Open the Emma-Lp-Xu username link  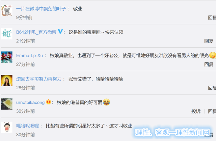point(29,56)
